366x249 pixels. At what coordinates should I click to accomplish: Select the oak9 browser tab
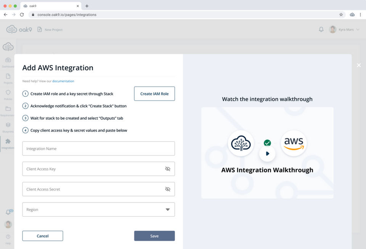[x=51, y=6]
